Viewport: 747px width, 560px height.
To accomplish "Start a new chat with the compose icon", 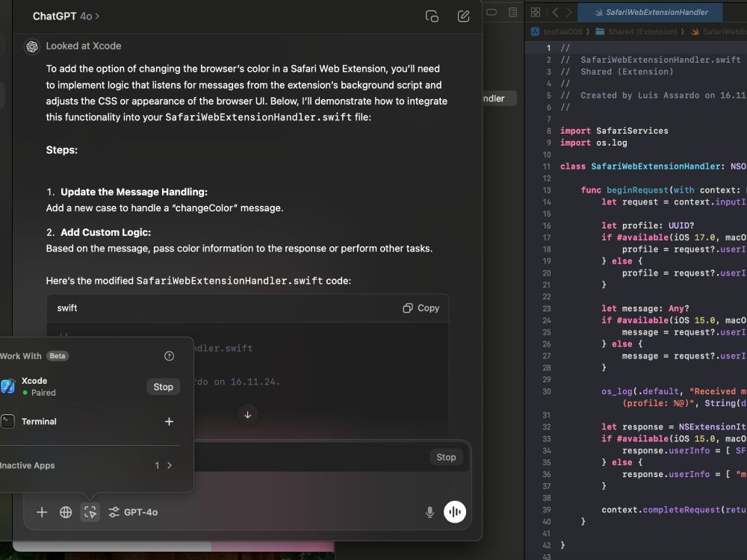I will click(x=463, y=16).
